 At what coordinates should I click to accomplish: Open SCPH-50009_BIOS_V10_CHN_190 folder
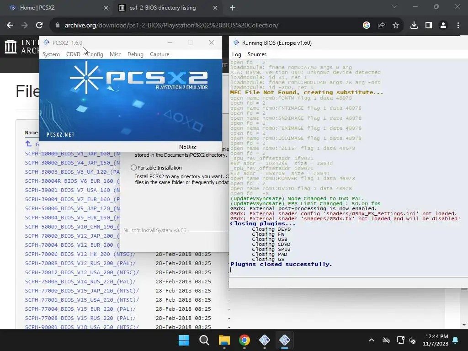click(x=72, y=227)
